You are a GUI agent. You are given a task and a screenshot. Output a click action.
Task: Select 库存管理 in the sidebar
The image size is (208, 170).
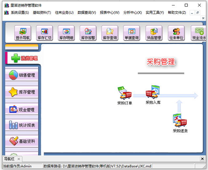pos(22,92)
